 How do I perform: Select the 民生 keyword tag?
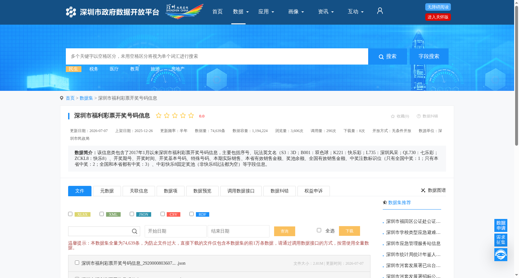tap(73, 69)
